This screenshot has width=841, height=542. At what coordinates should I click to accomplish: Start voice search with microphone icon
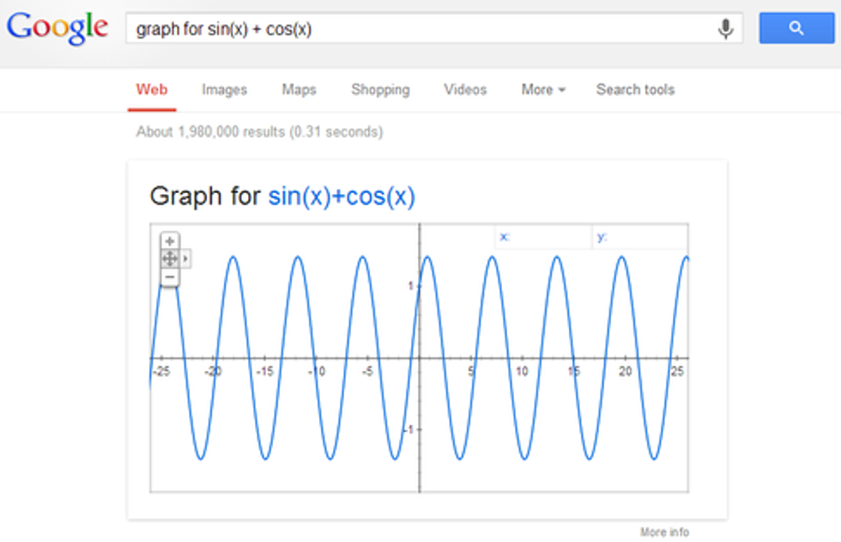click(x=726, y=29)
